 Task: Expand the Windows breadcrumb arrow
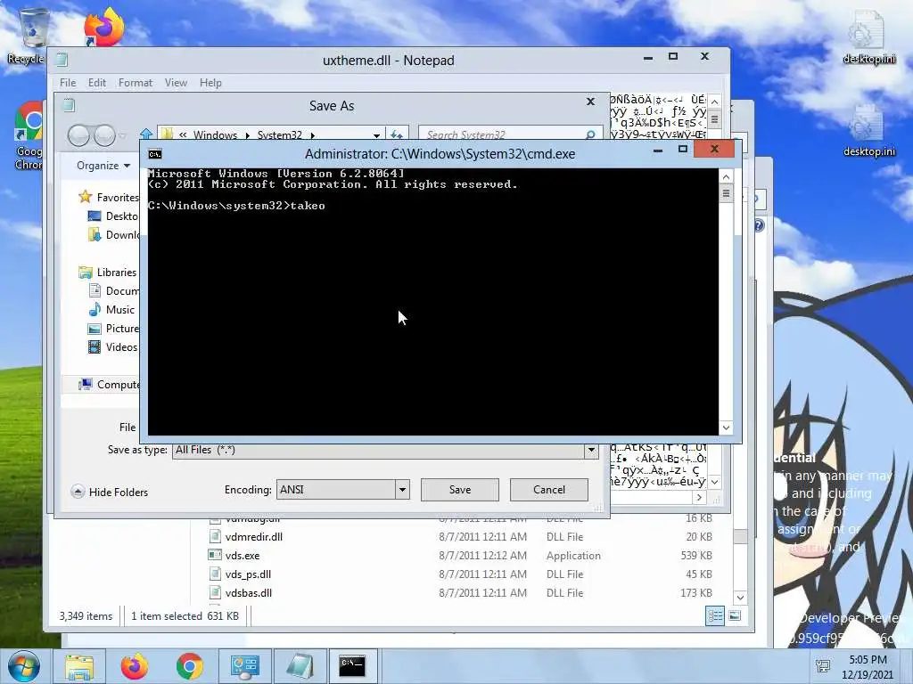(x=247, y=135)
